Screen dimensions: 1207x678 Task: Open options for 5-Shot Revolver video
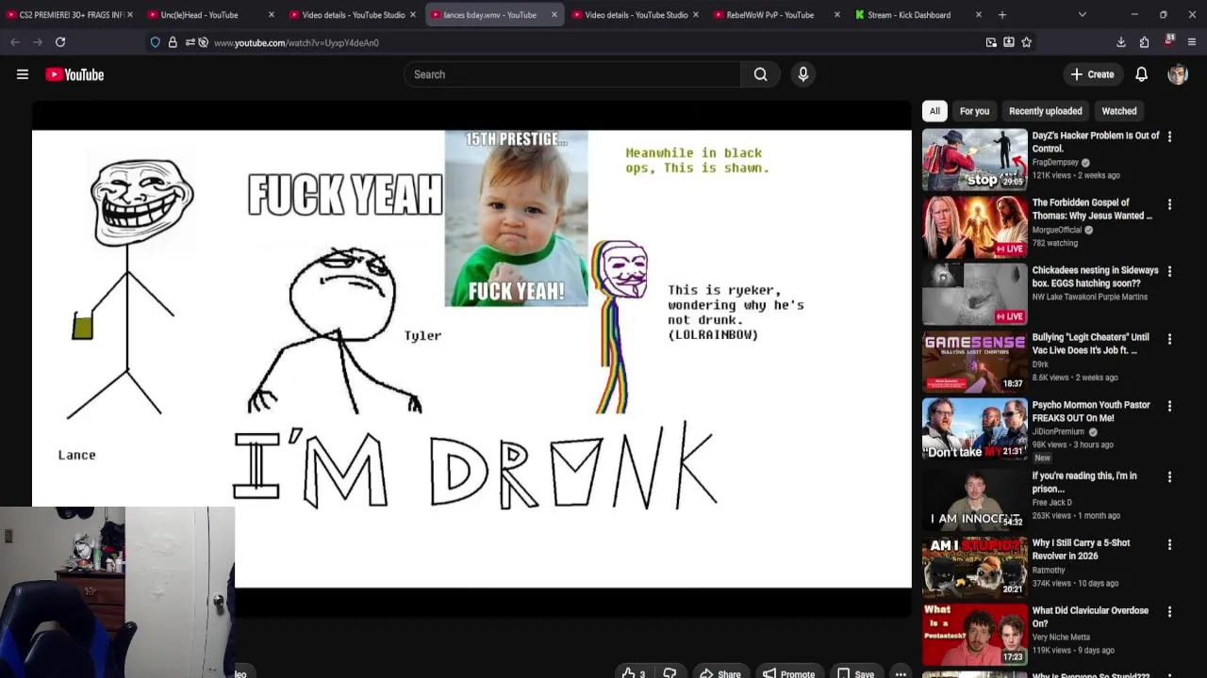point(1169,544)
